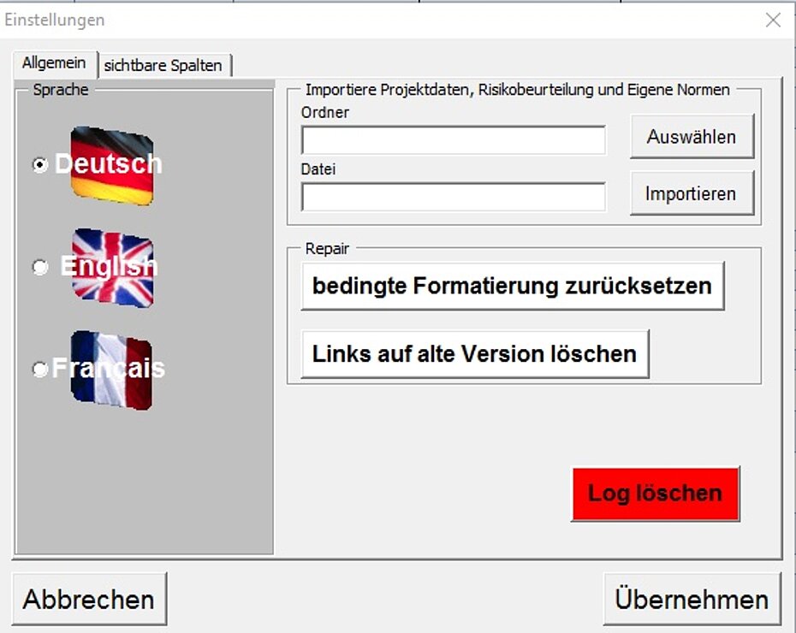Image resolution: width=796 pixels, height=633 pixels.
Task: Close the Einstellungen dialog
Action: click(773, 19)
